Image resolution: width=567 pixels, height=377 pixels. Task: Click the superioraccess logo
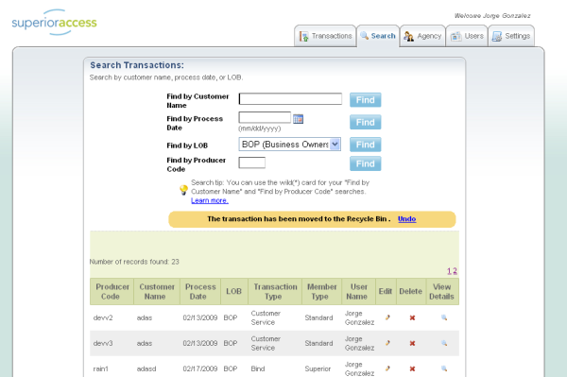54,23
